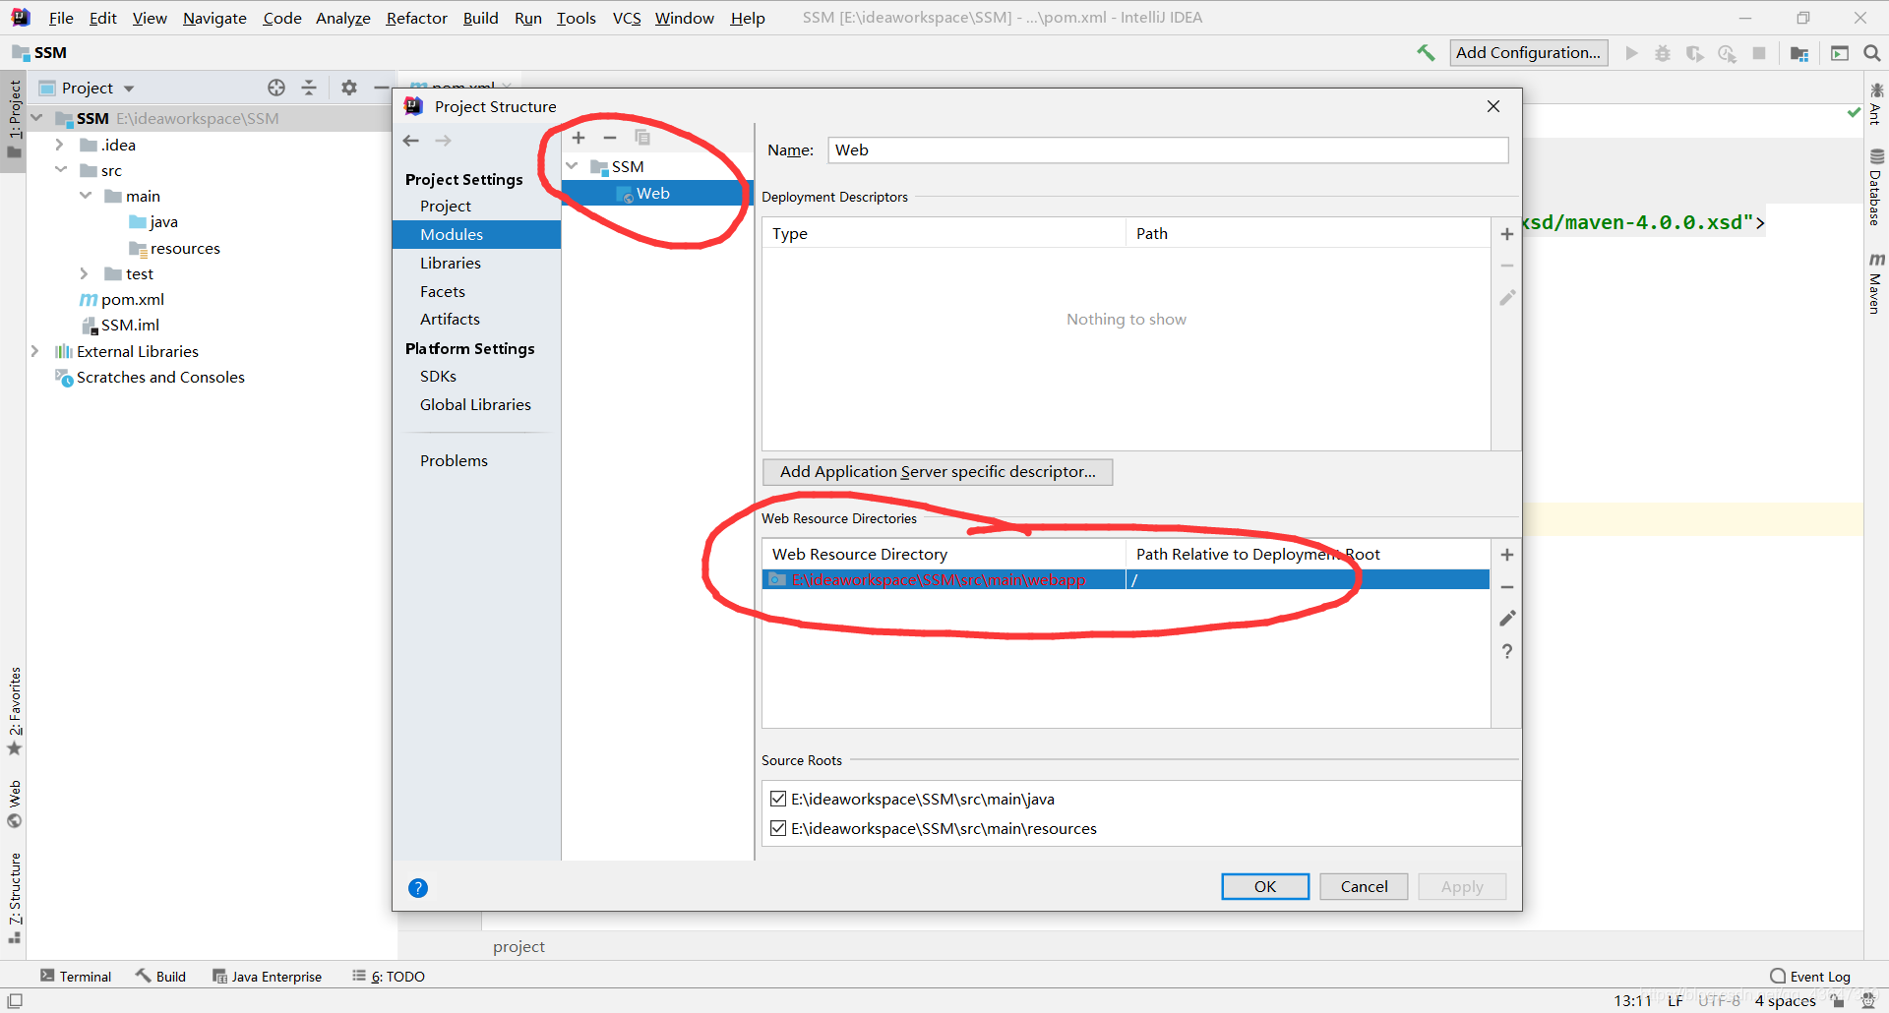Screen dimensions: 1889x1013
Task: Toggle src\main\resources source root checkbox
Action: click(778, 828)
